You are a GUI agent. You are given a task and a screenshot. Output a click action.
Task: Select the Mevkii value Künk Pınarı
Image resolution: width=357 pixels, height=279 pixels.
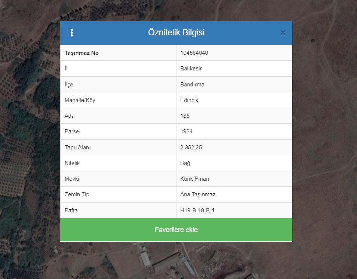pyautogui.click(x=195, y=179)
